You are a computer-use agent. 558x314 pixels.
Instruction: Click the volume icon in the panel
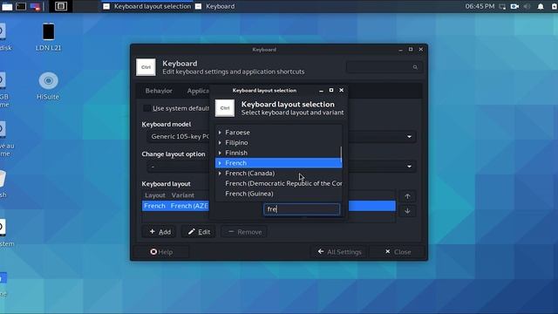tap(527, 6)
